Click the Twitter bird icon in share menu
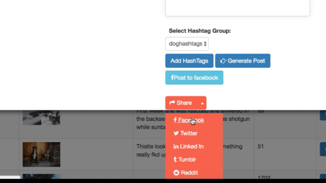 [176, 133]
